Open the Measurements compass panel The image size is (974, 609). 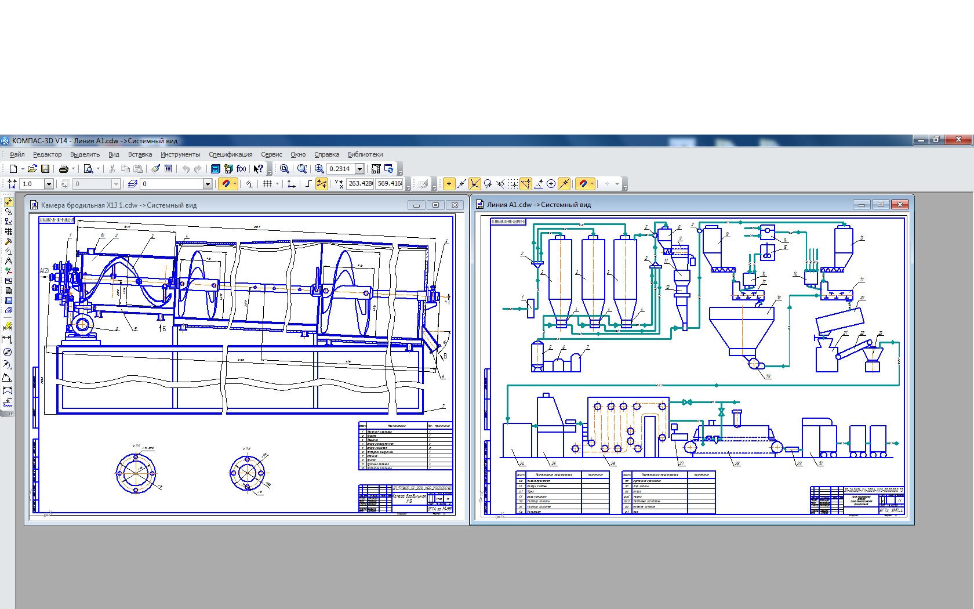click(9, 261)
